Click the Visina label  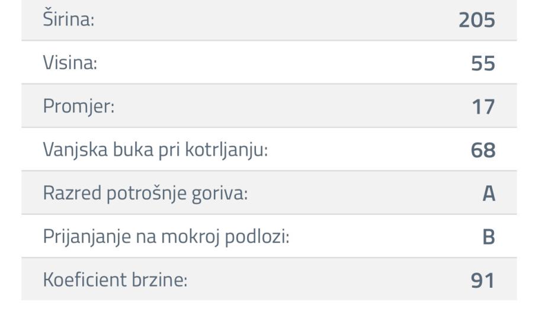pos(70,63)
